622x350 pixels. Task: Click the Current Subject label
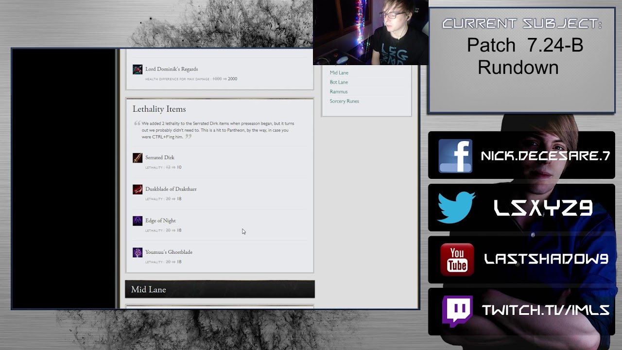click(x=522, y=23)
